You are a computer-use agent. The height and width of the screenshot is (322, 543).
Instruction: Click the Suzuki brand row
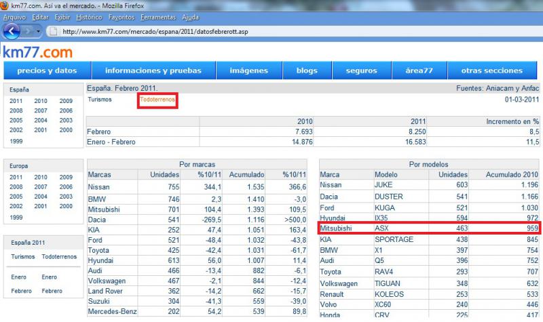[x=197, y=301]
